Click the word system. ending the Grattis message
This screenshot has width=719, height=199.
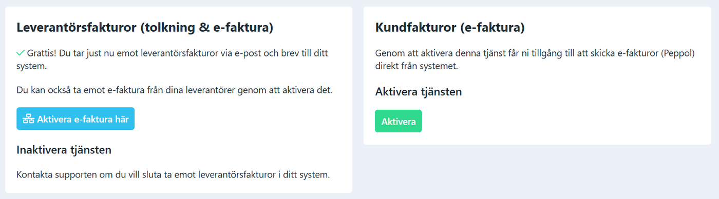point(31,66)
